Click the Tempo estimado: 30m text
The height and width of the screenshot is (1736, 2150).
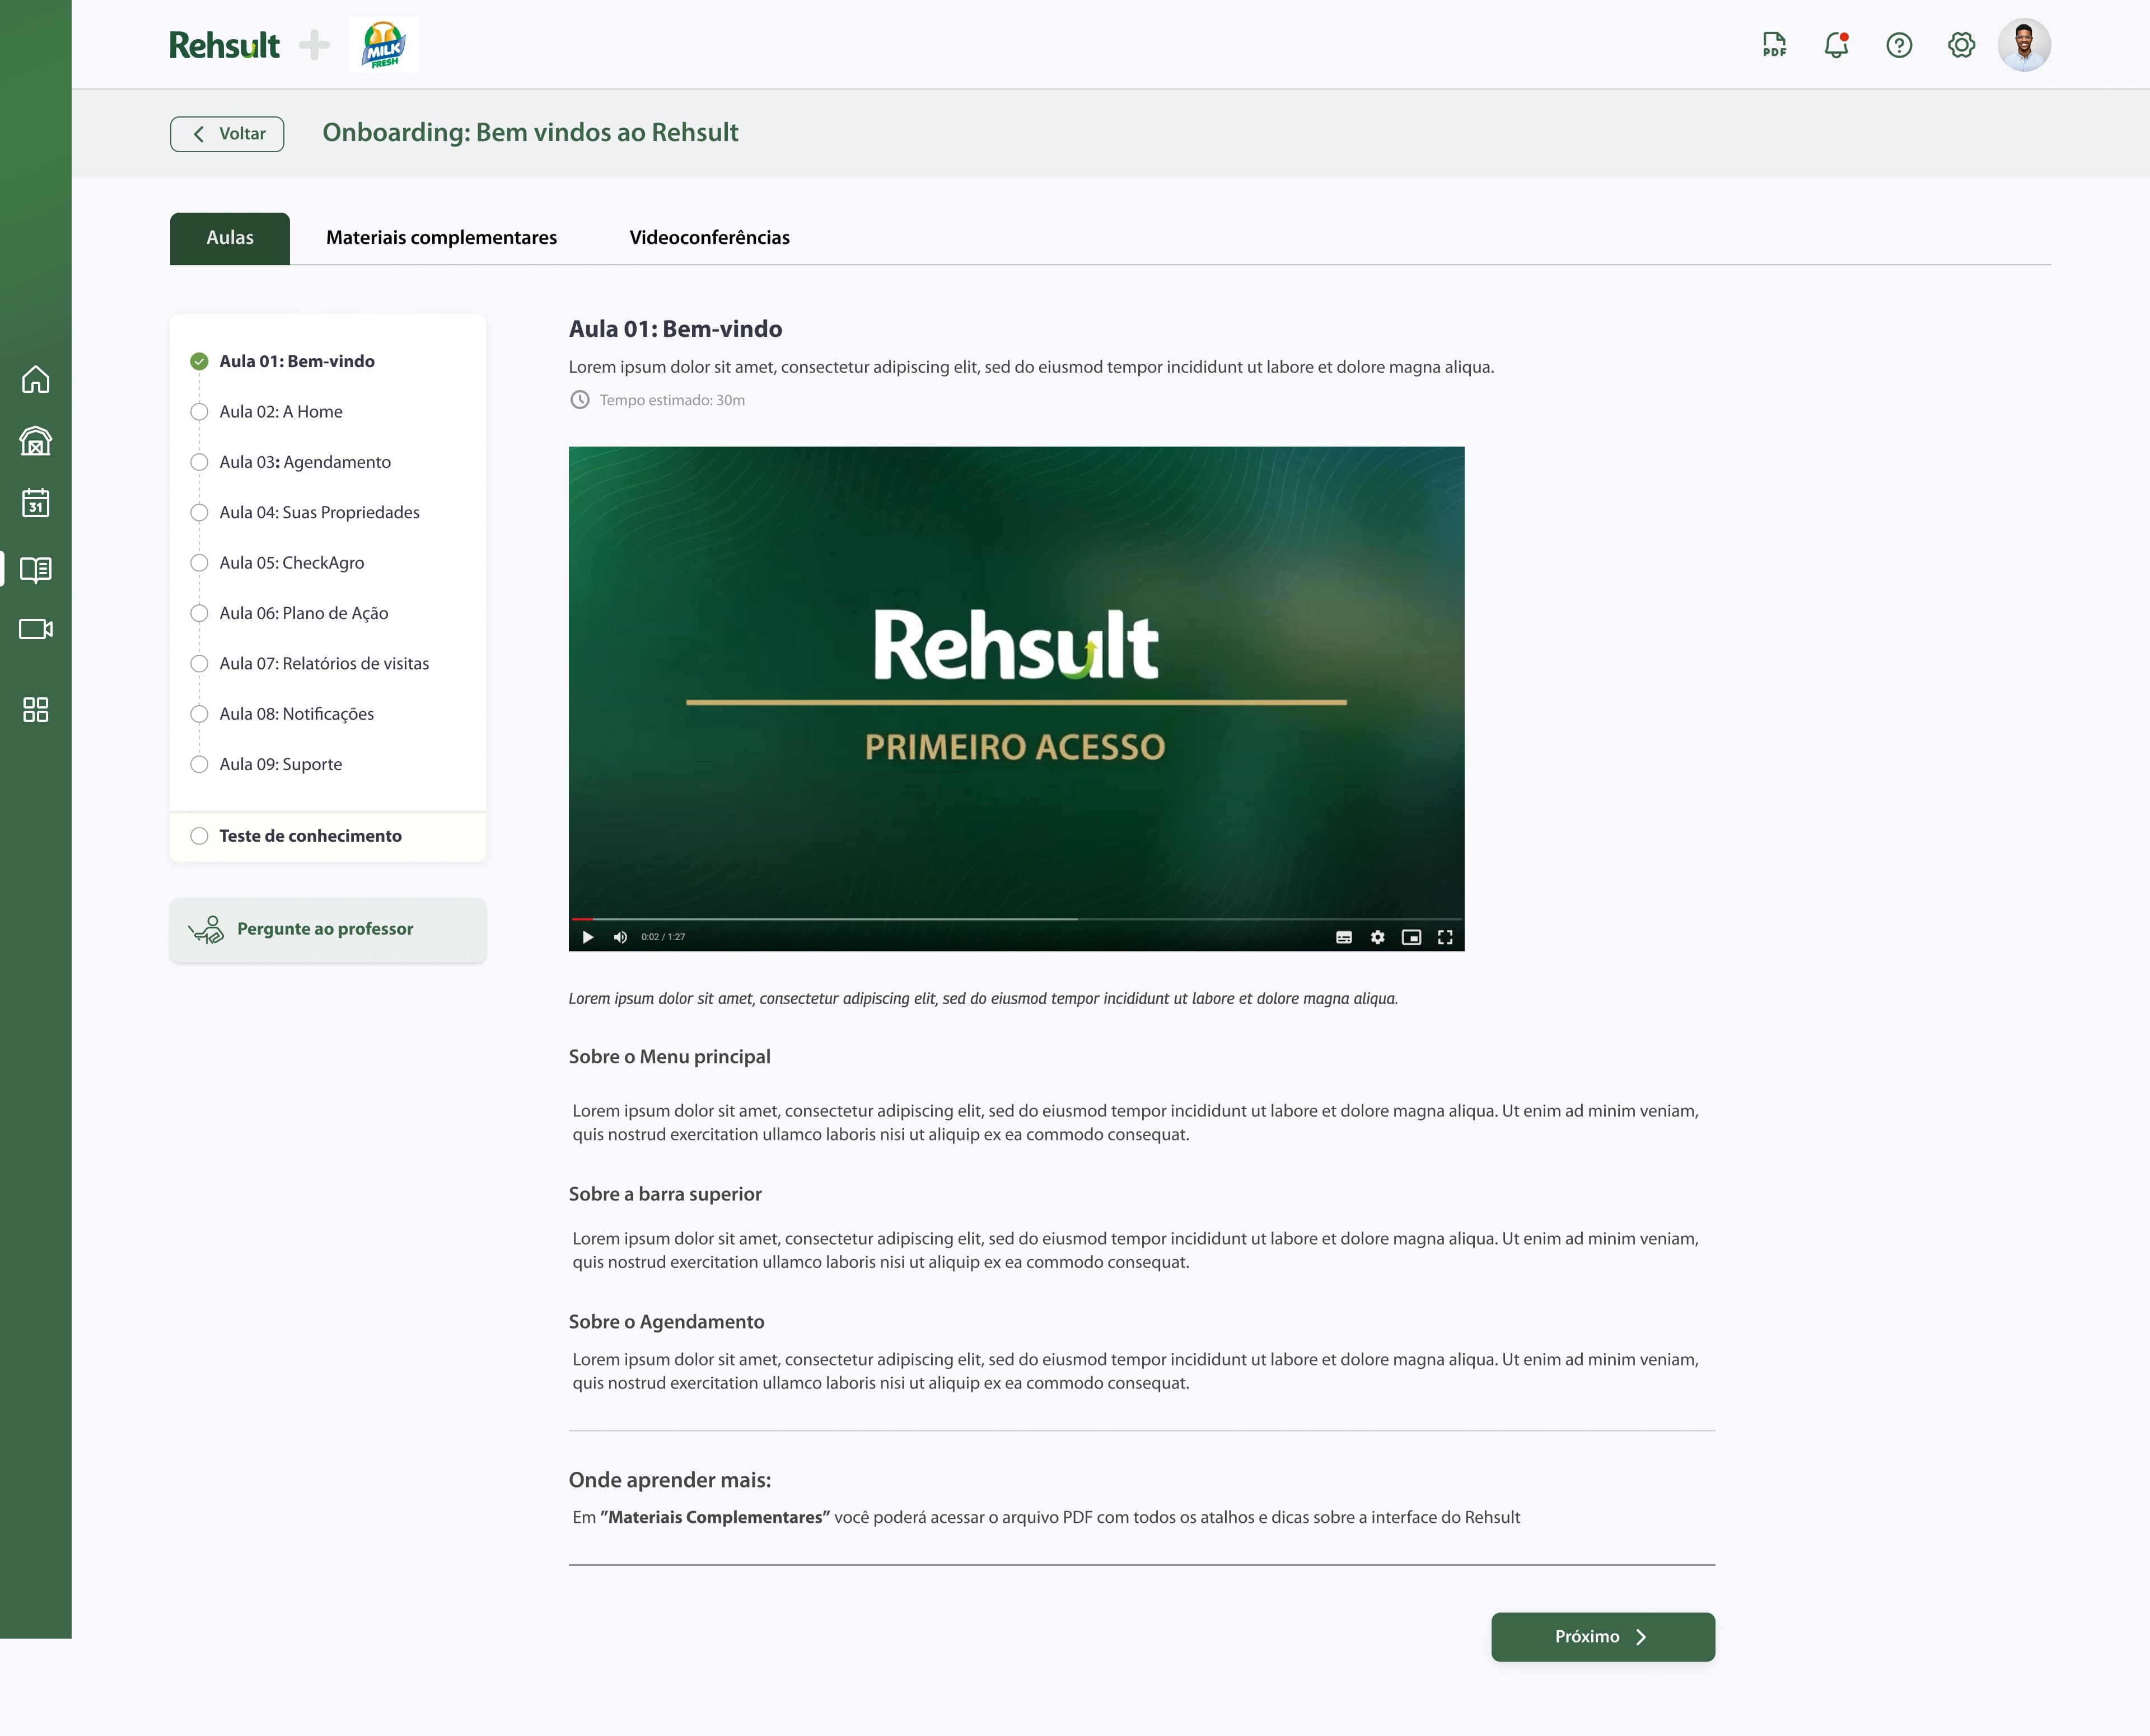tap(672, 400)
